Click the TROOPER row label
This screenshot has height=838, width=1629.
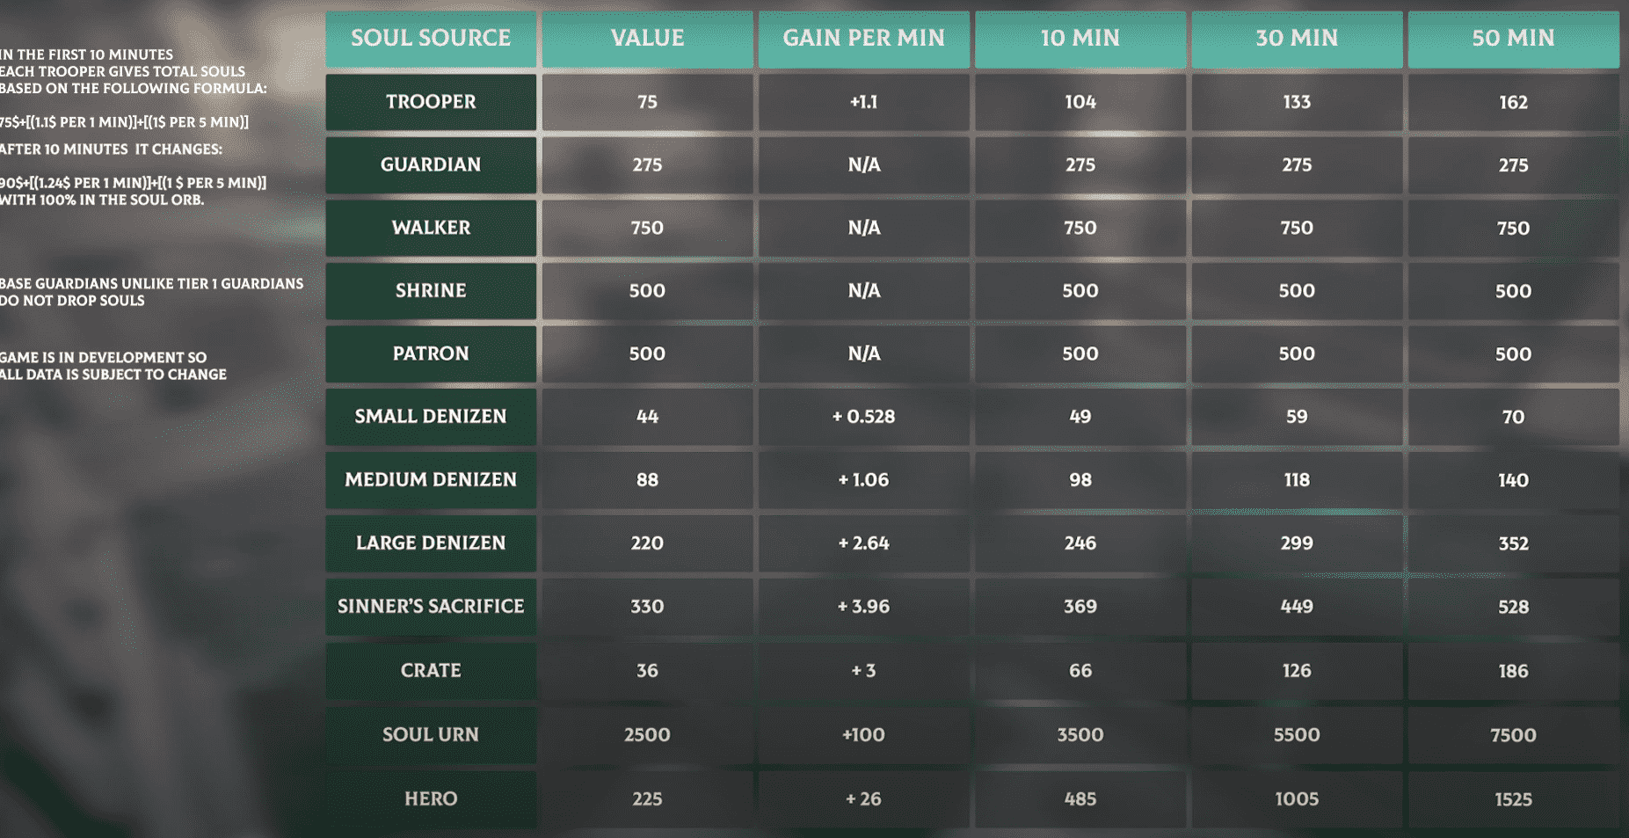pyautogui.click(x=431, y=102)
